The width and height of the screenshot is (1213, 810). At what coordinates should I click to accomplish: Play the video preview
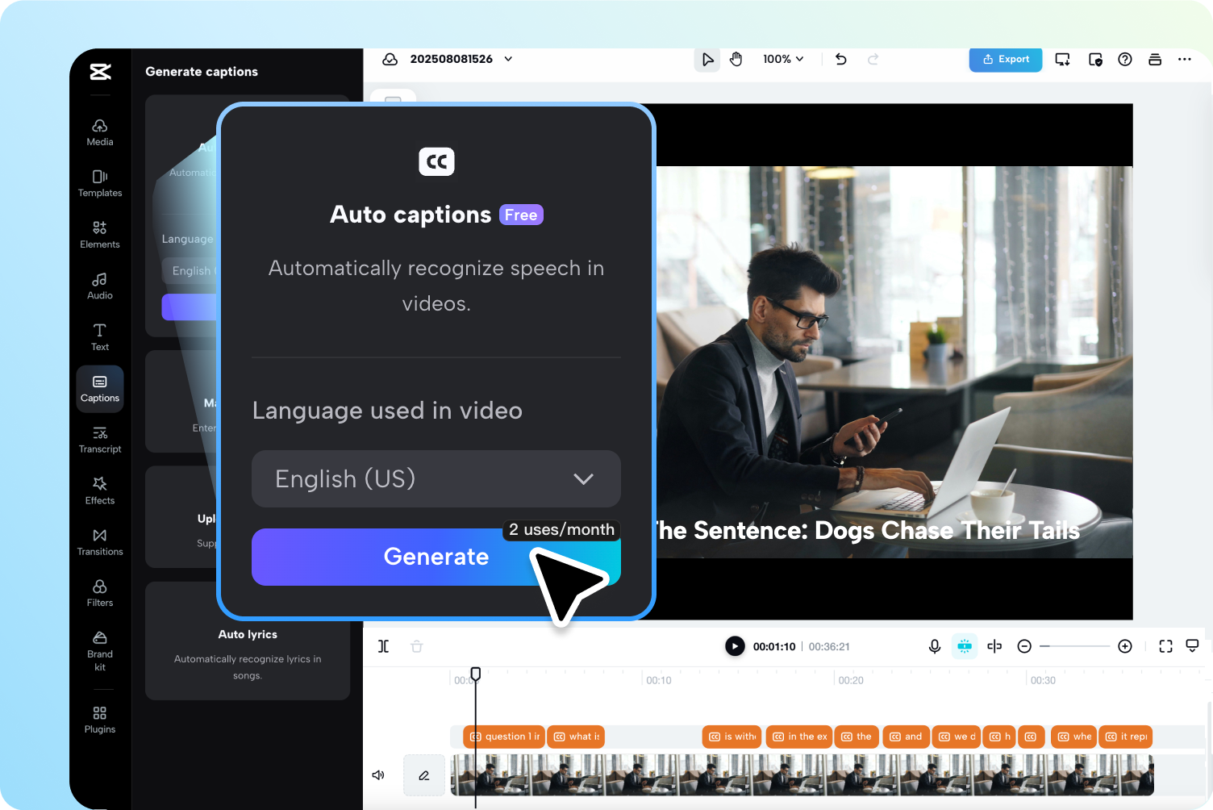(735, 646)
